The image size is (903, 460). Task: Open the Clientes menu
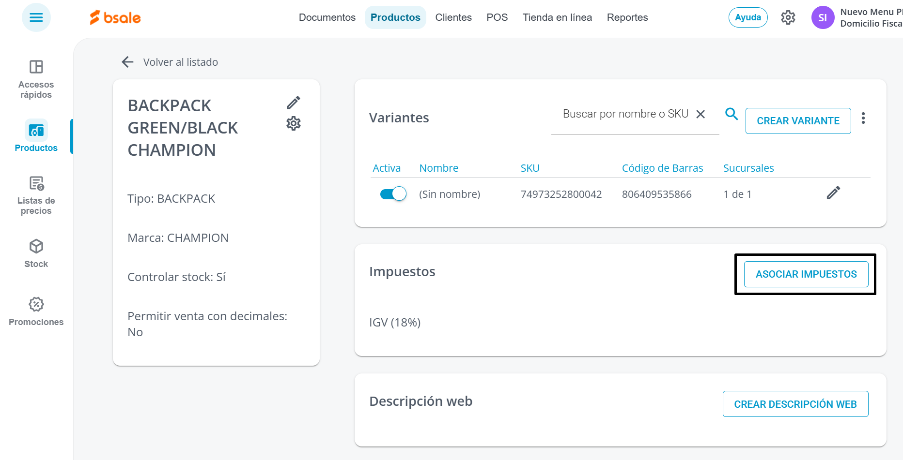coord(453,17)
